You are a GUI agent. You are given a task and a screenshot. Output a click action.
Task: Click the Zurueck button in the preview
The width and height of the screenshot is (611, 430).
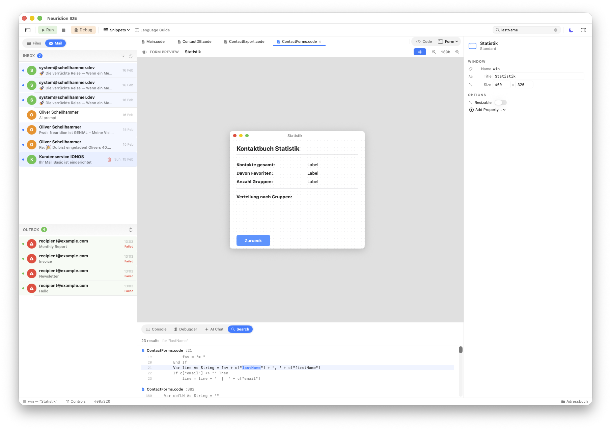click(253, 240)
